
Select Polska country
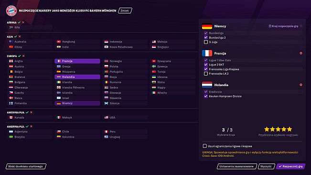point(125,66)
